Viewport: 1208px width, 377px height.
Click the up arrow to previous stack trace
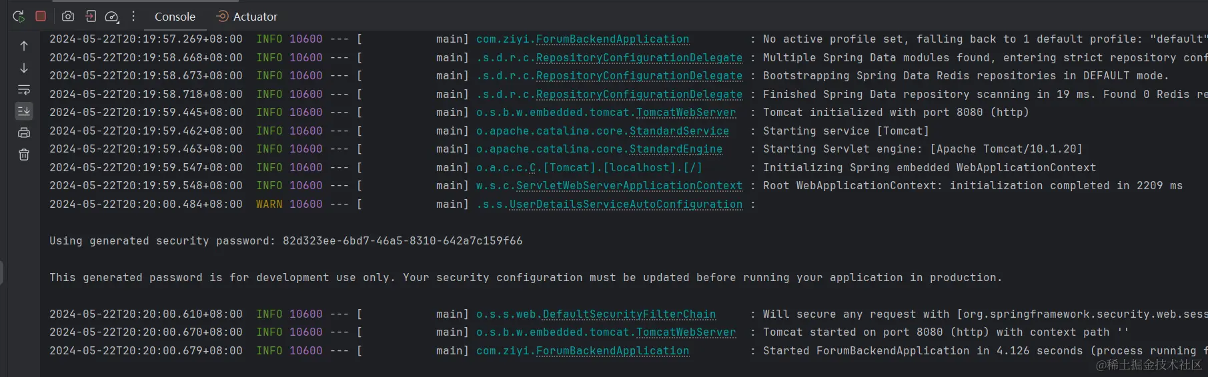tap(24, 46)
